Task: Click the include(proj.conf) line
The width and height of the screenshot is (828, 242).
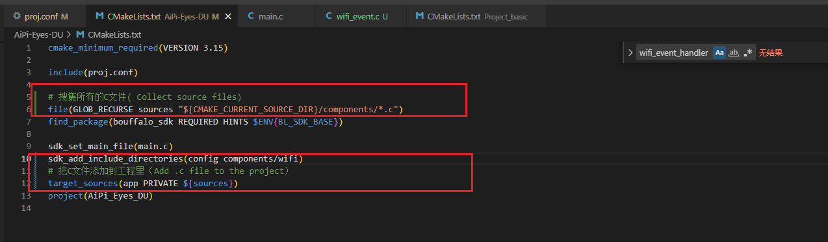Action: (93, 72)
